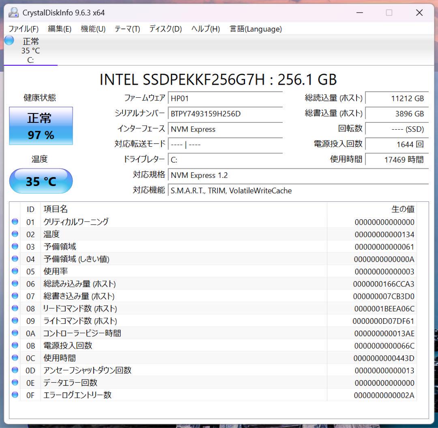
Task: Click the 項目名 column header
Action: tap(184, 209)
